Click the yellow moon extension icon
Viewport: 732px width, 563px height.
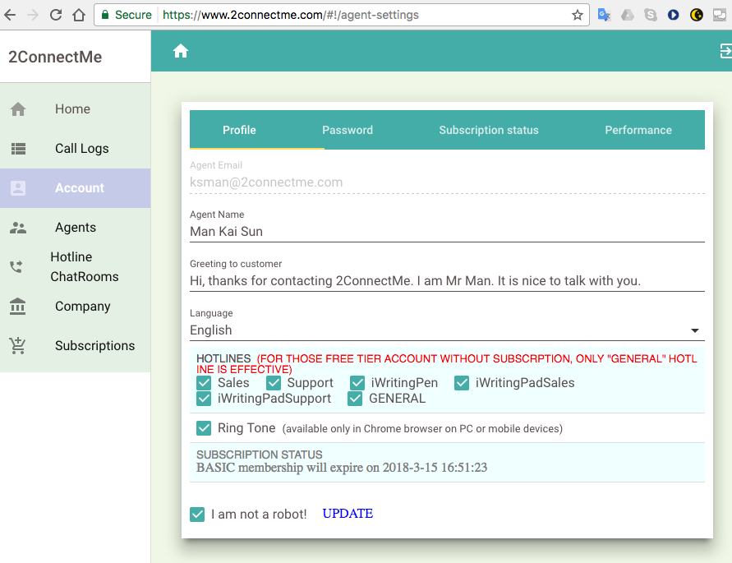[697, 15]
